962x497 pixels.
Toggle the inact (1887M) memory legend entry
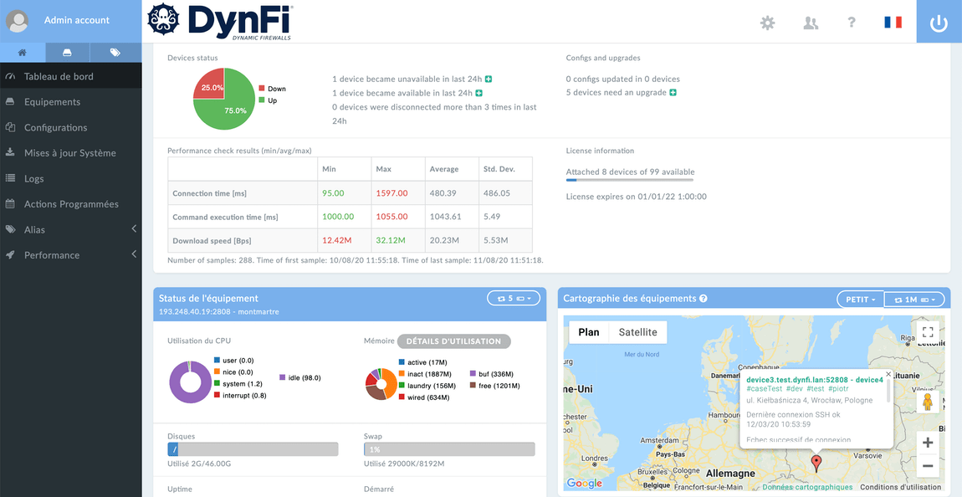coord(425,374)
